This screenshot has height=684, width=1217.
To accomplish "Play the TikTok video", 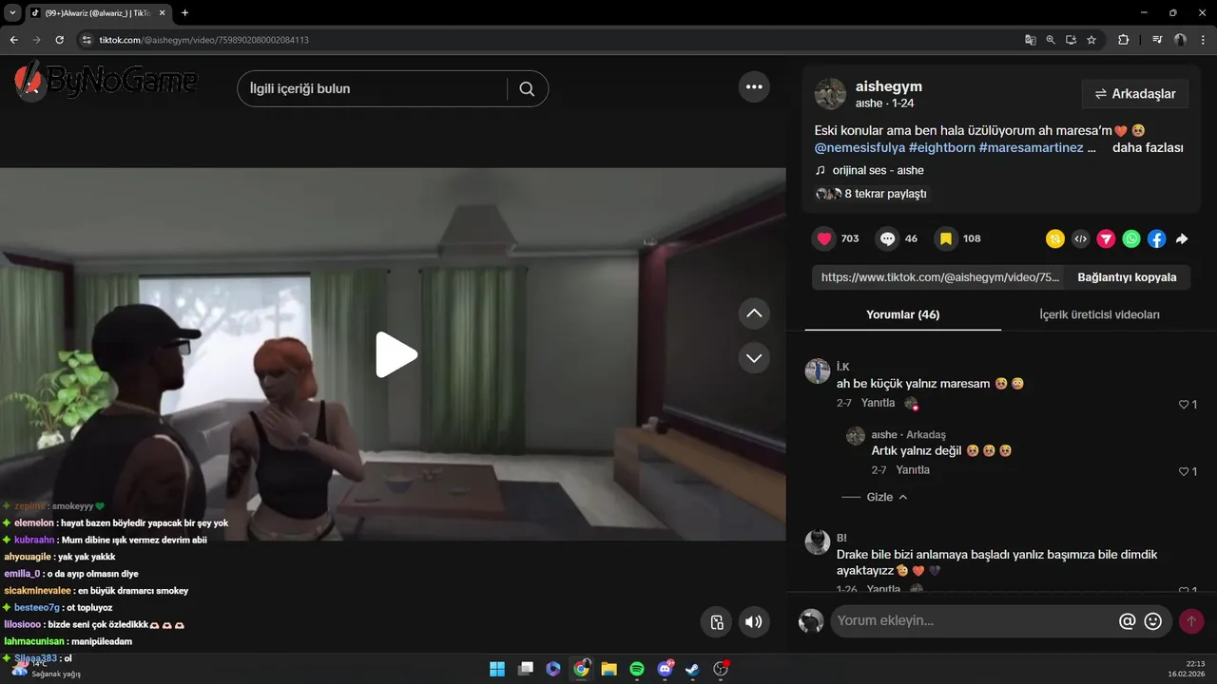I will (396, 354).
